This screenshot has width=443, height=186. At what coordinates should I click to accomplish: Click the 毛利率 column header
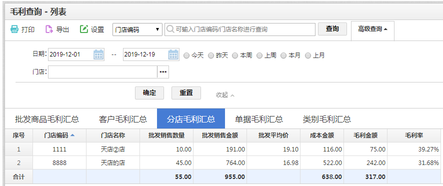414,135
